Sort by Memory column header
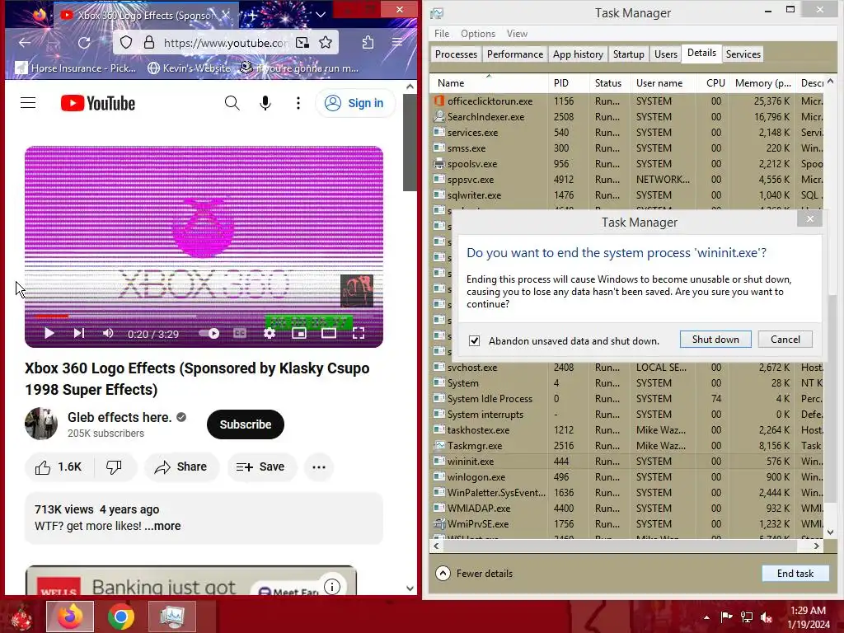The width and height of the screenshot is (844, 633). (x=762, y=83)
